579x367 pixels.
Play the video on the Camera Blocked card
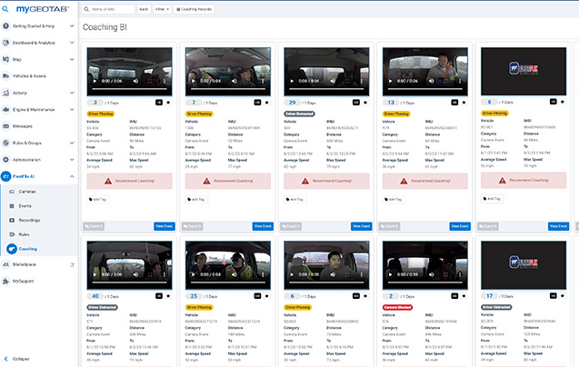391,274
